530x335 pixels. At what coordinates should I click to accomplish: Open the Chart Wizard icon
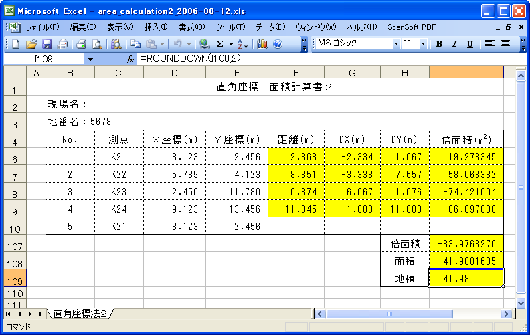[262, 44]
